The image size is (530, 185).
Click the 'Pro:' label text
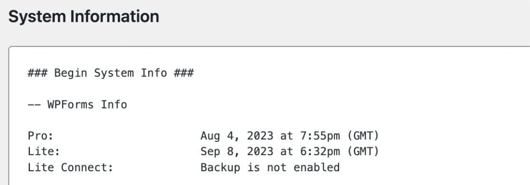coord(40,136)
